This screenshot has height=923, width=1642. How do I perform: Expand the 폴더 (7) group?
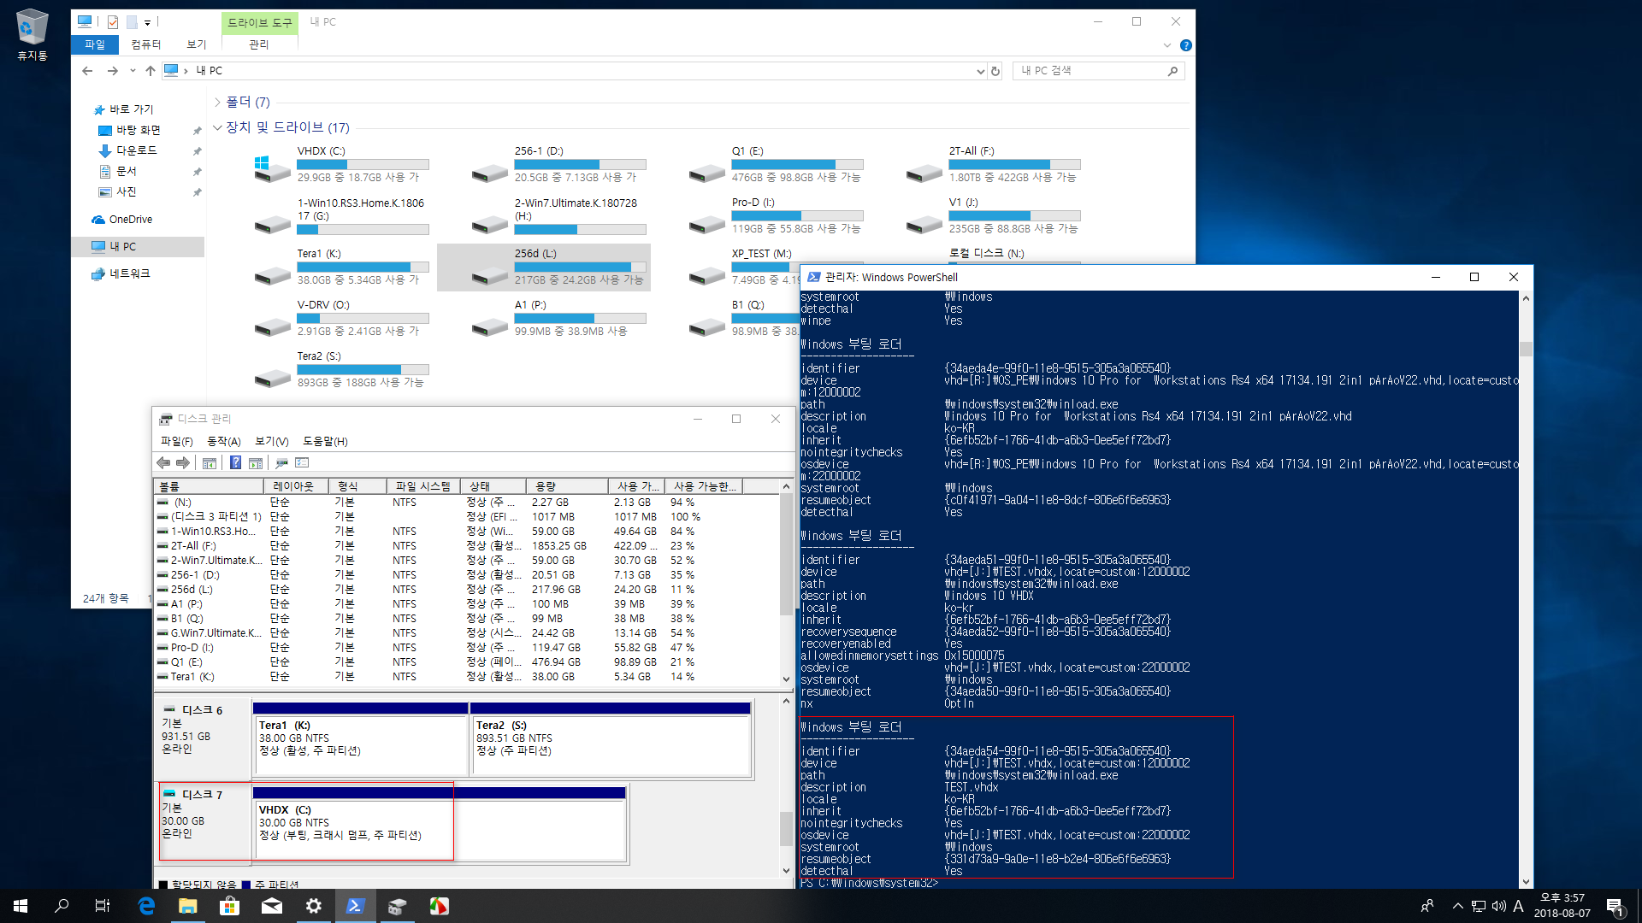point(217,103)
